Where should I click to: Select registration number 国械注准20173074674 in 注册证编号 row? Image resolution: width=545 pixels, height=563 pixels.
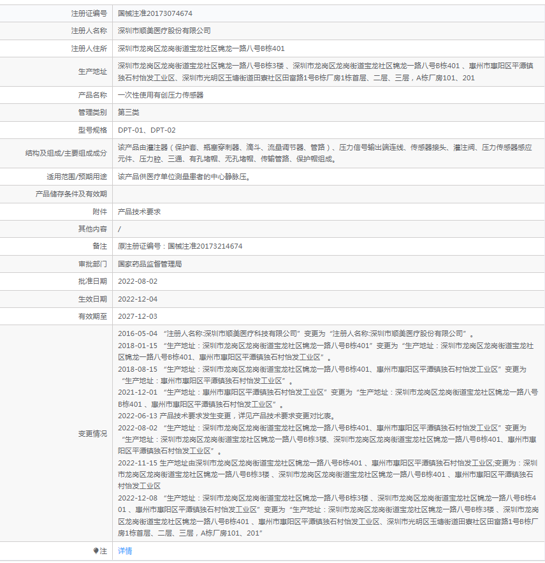(x=155, y=13)
